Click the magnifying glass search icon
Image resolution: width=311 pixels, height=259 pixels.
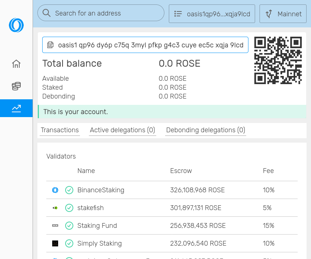[46, 13]
